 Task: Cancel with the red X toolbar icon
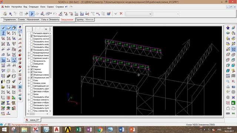(x=121, y=14)
